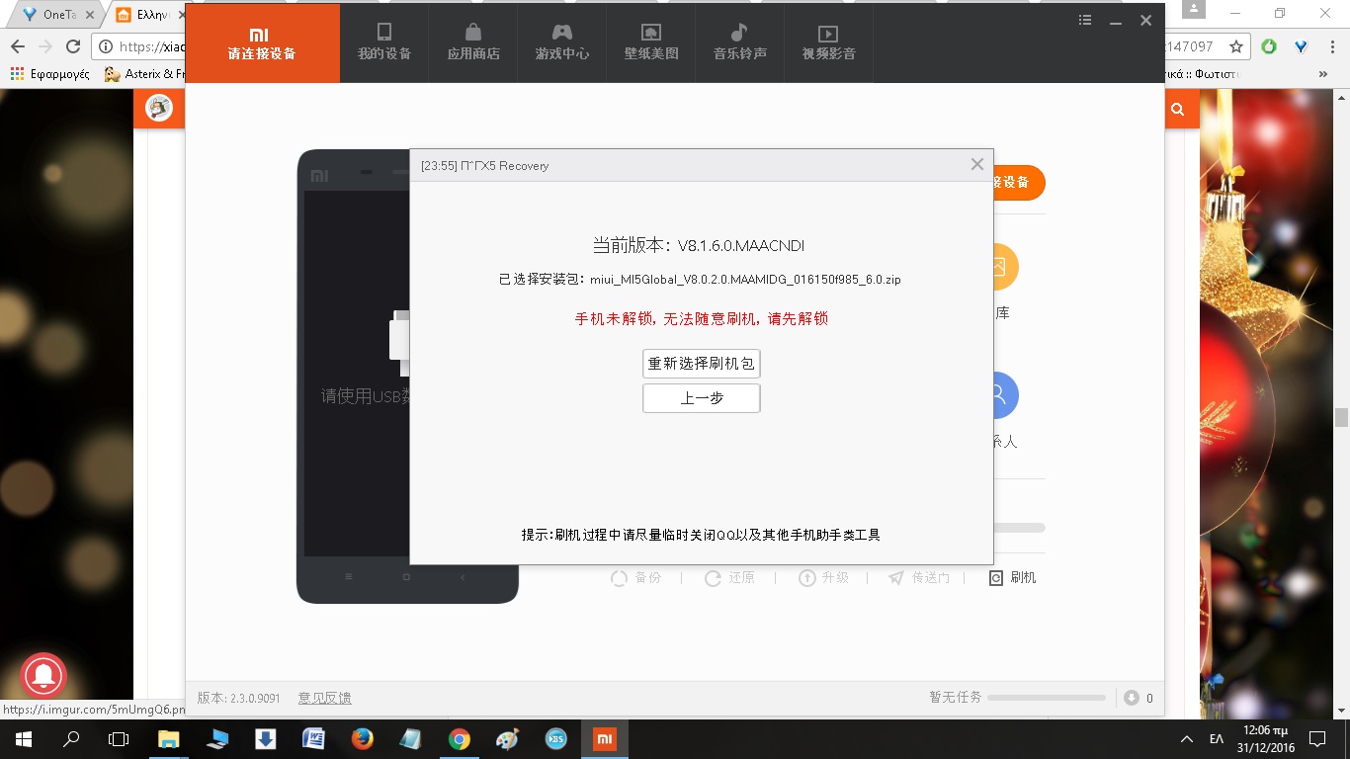Select the orange 请连接设备 tab
The height and width of the screenshot is (759, 1350).
[x=262, y=43]
